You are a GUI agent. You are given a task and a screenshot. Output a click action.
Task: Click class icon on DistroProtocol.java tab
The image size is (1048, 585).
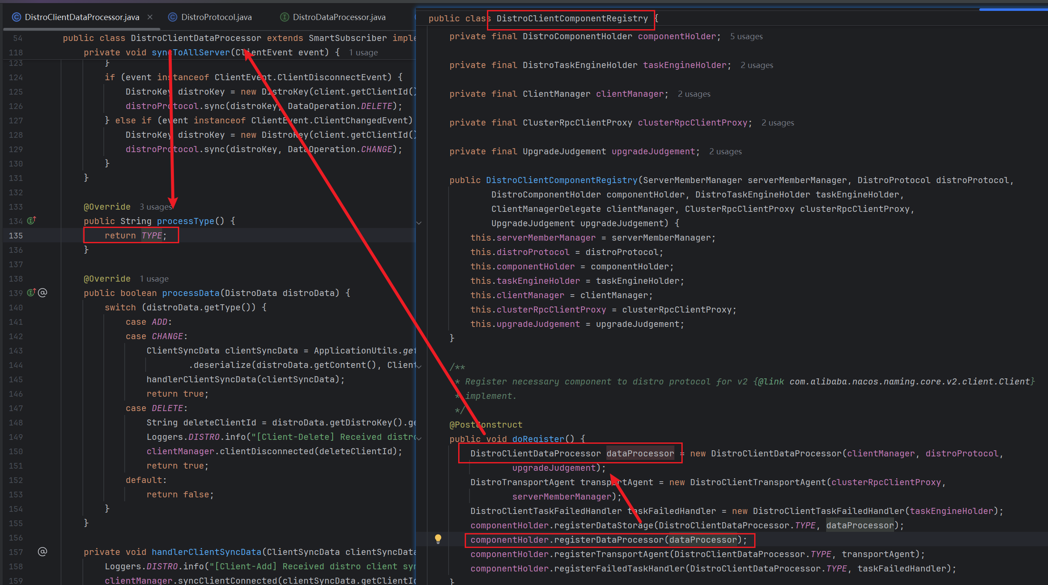[x=173, y=17]
